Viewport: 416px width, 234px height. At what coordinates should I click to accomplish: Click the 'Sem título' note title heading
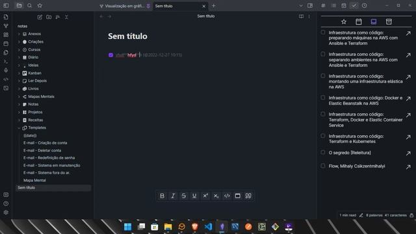coord(127,36)
